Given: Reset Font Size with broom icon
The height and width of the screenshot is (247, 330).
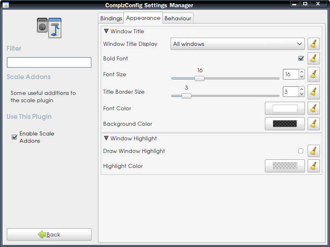Looking at the screenshot, I should 314,74.
